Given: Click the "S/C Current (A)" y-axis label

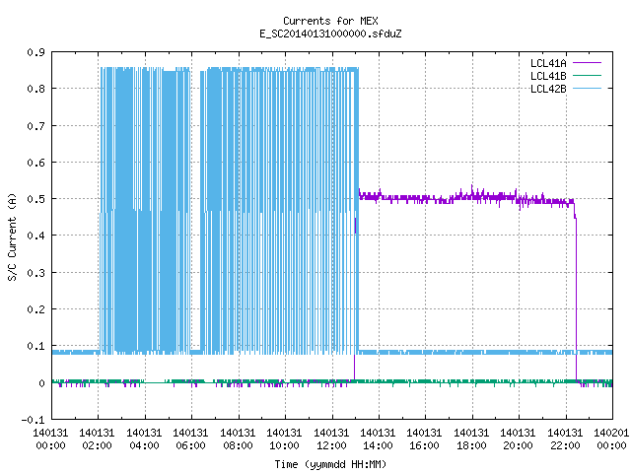Looking at the screenshot, I should pyautogui.click(x=12, y=237).
